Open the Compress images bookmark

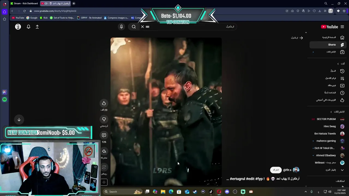click(x=116, y=18)
